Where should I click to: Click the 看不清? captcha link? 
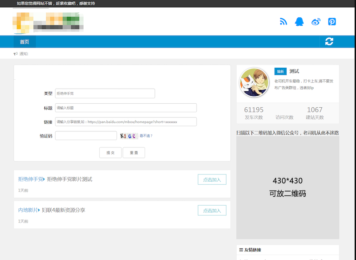pyautogui.click(x=146, y=136)
